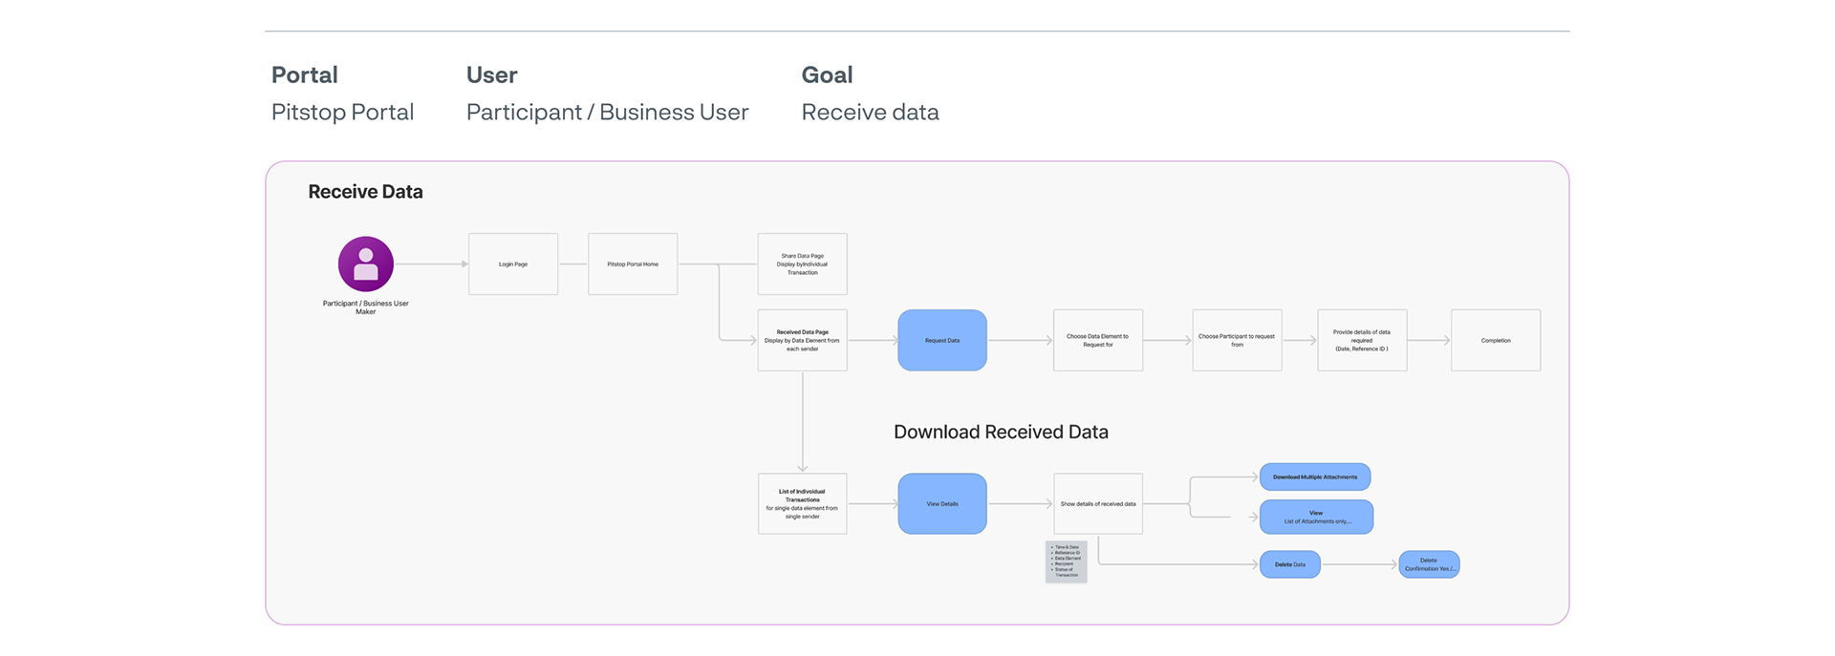The image size is (1835, 656).
Task: Click the purple Participant user avatar icon
Action: (366, 264)
